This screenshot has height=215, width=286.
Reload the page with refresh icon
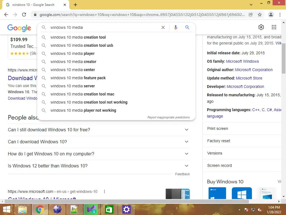pyautogui.click(x=24, y=15)
